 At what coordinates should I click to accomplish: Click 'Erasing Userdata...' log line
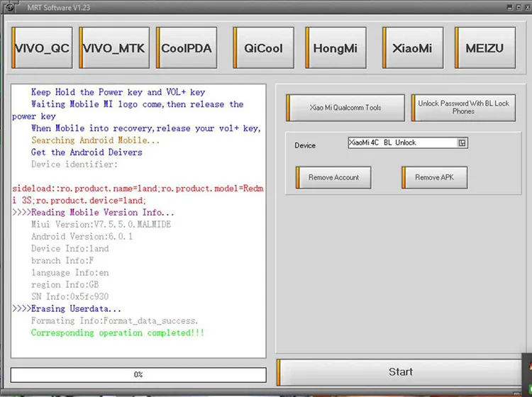pos(67,309)
